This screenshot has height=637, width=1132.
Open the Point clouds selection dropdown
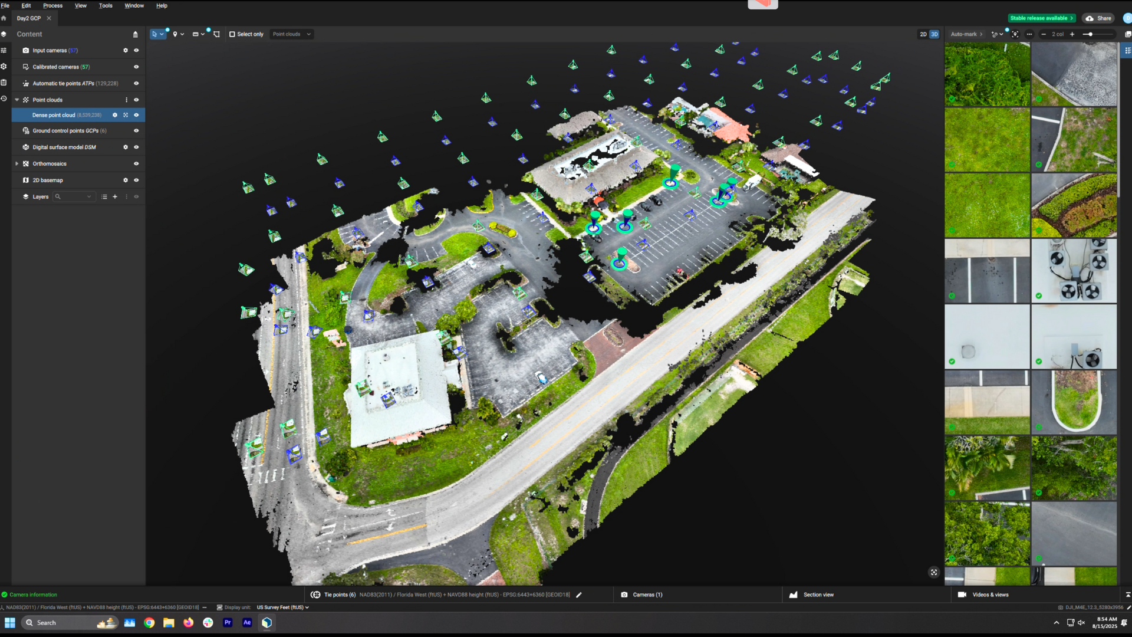click(x=291, y=34)
